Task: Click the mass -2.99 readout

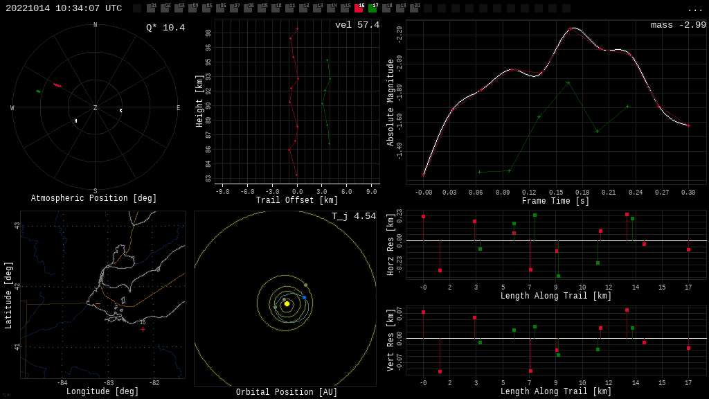Action: [679, 25]
